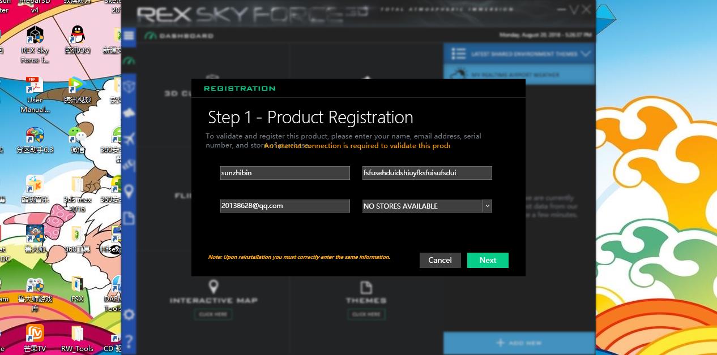Select the airplane icon in REX sidebar
This screenshot has width=717, height=355.
129,138
